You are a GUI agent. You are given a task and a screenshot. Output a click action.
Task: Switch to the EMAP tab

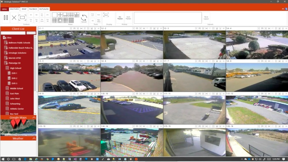tap(24, 9)
